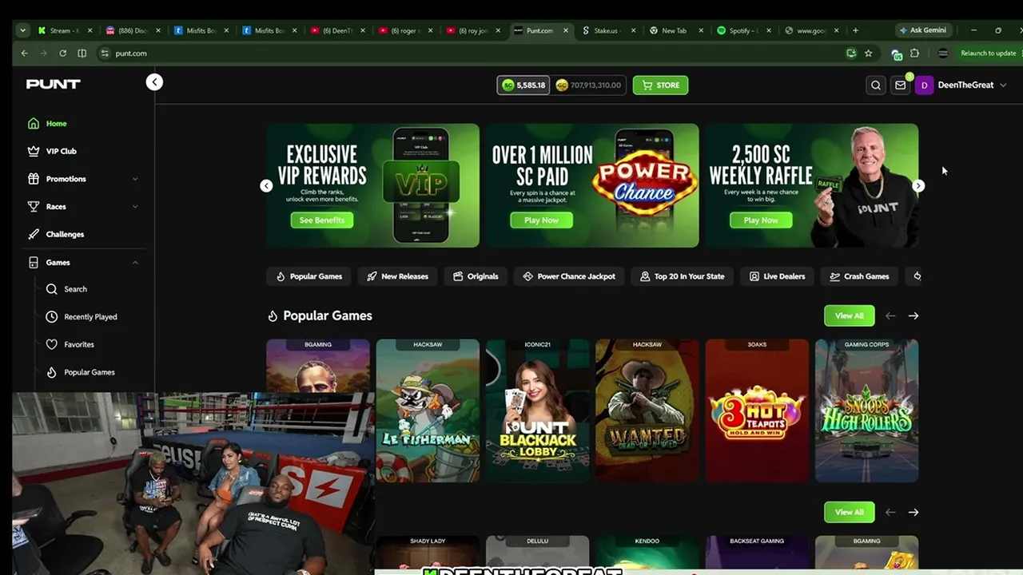Expand the Races sidebar section
Image resolution: width=1023 pixels, height=575 pixels.
click(135, 207)
